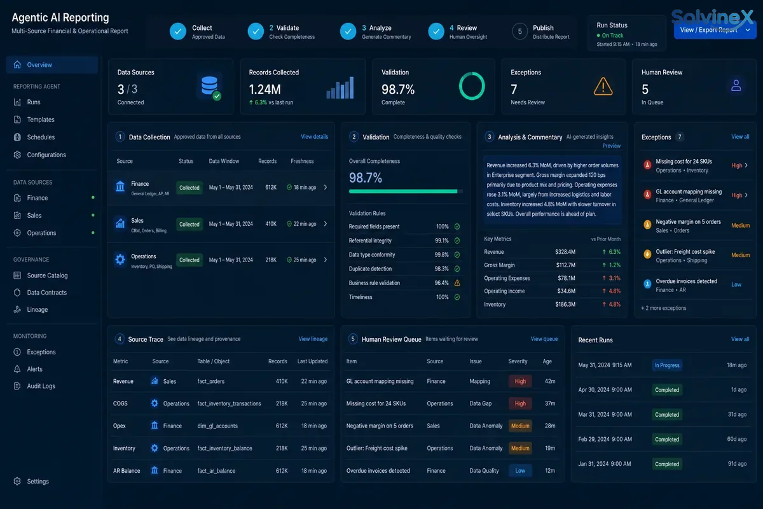Click the Data Sources database icon
The image size is (763, 509).
click(210, 87)
